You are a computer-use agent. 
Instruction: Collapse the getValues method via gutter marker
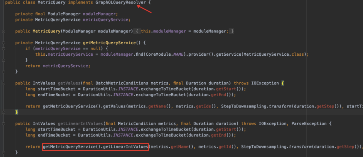[x=3, y=83]
